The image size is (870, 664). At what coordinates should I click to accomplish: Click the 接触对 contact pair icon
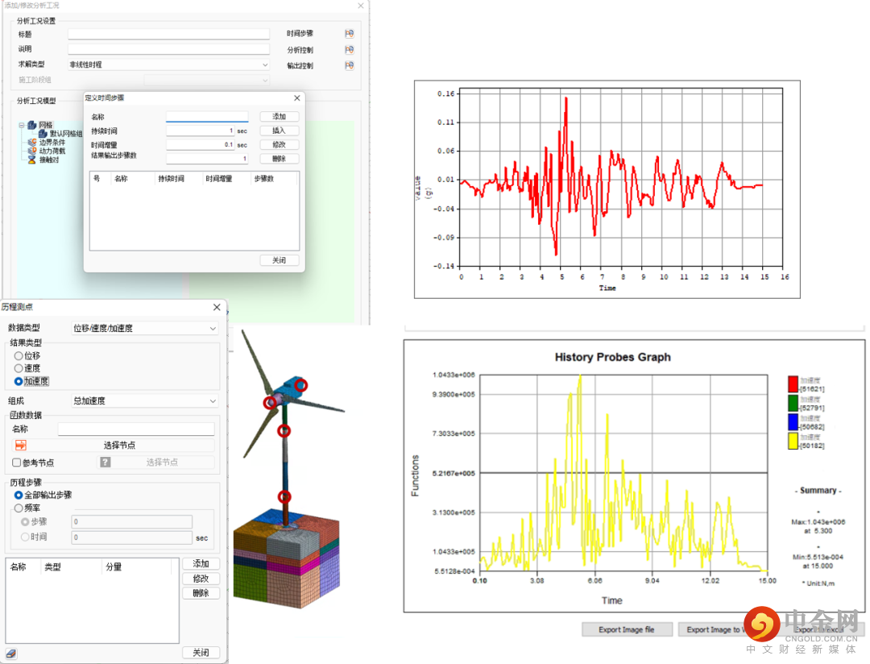pos(32,160)
